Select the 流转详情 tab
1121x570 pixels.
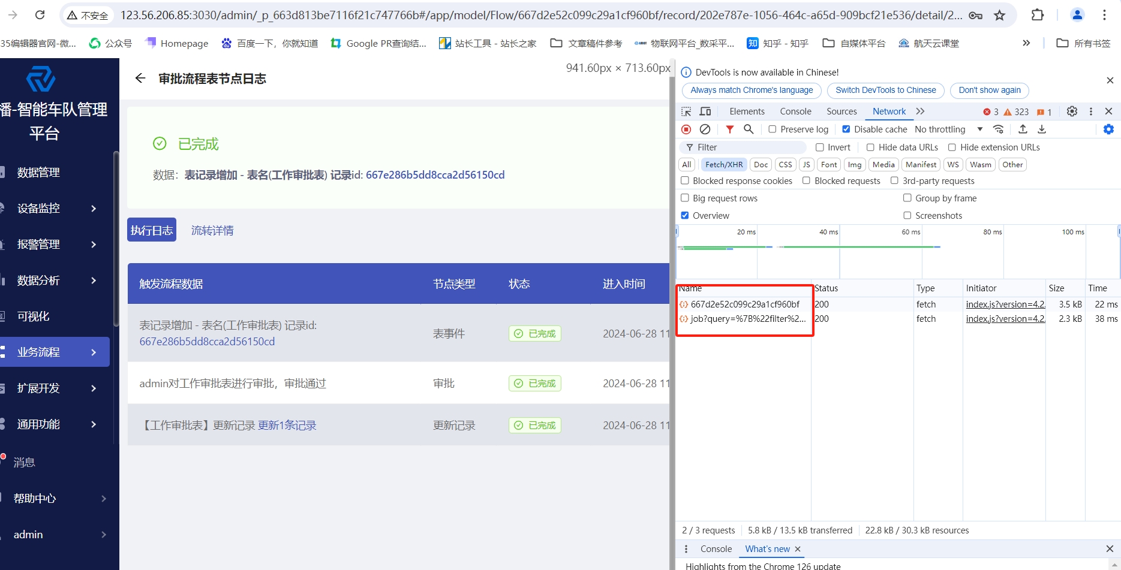pos(212,230)
